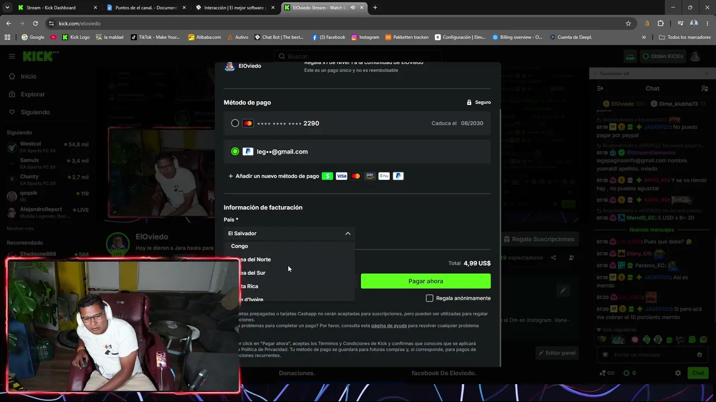Check the Regala anónimamente checkbox
Screen dimensions: 716x402
pos(430,298)
